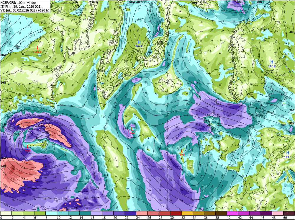The width and height of the screenshot is (295, 220).
Task: Pick the green 4–6 legend swatch
Action: tap(28, 213)
